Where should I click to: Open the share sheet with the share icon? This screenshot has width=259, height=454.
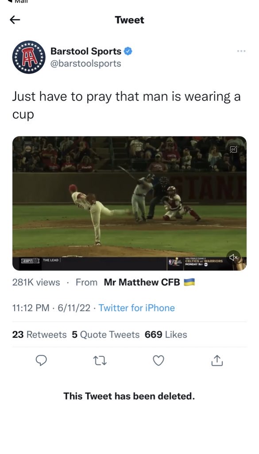point(217,361)
